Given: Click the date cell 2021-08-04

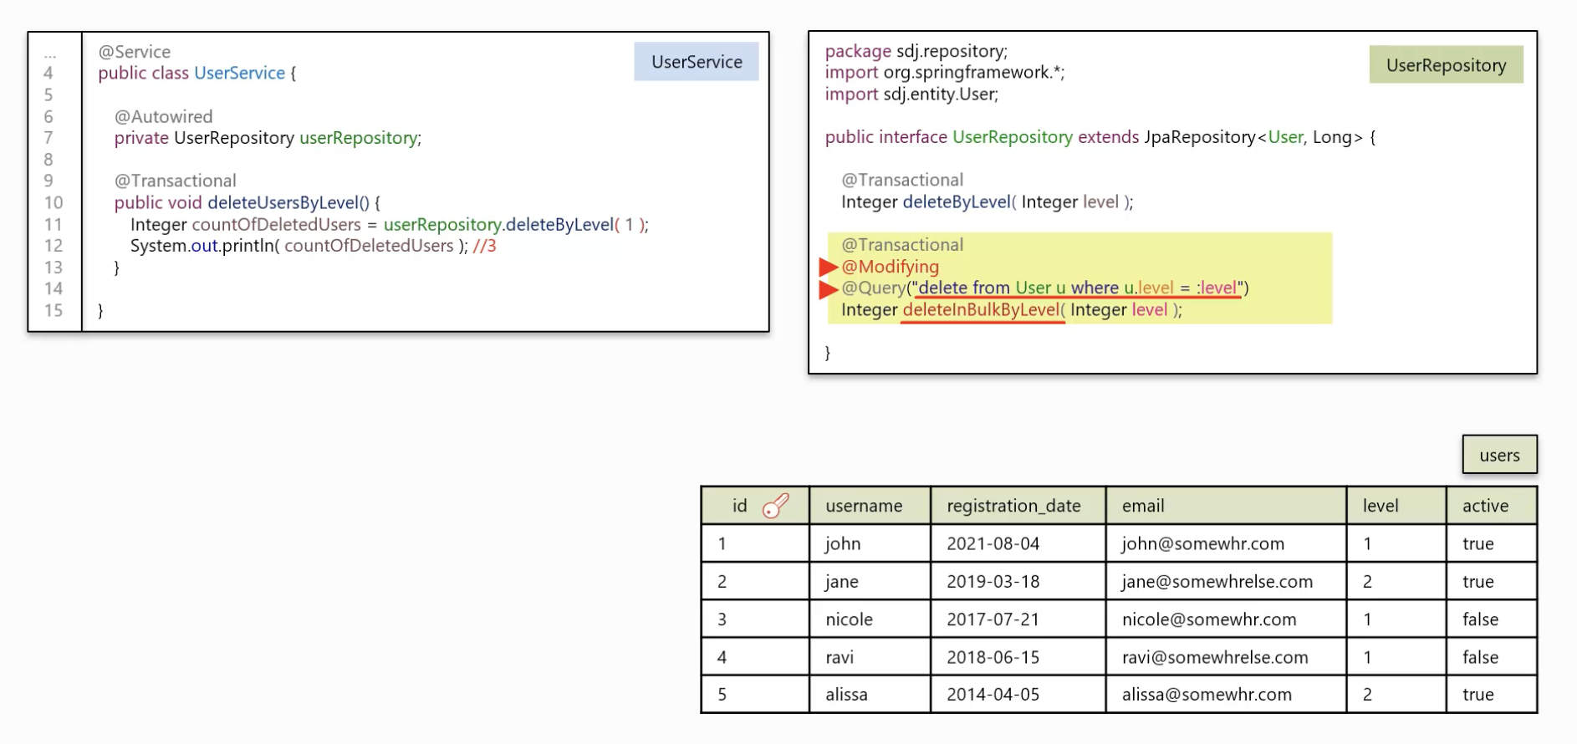Looking at the screenshot, I should [x=1018, y=543].
